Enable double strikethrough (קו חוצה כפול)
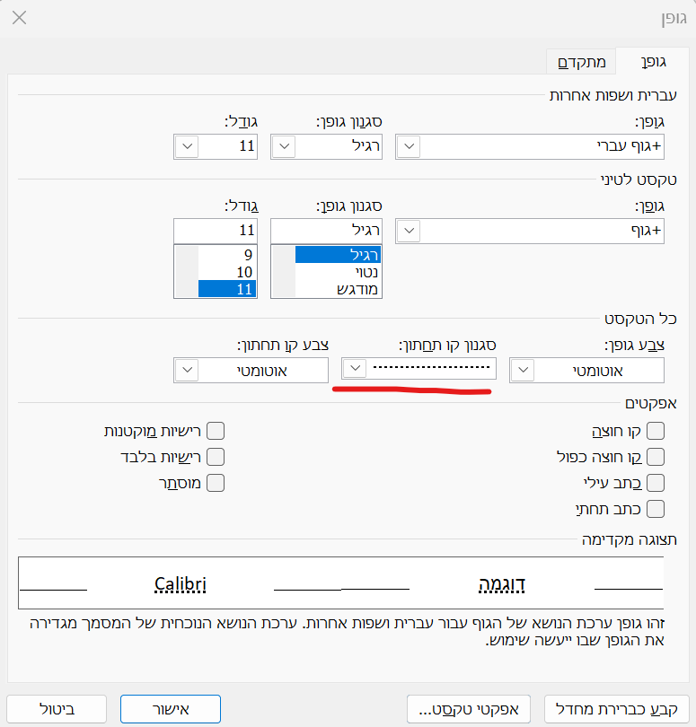This screenshot has height=727, width=696. [x=656, y=457]
